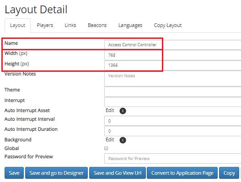Click the Password for Preview label
The height and width of the screenshot is (182, 241).
click(29, 156)
